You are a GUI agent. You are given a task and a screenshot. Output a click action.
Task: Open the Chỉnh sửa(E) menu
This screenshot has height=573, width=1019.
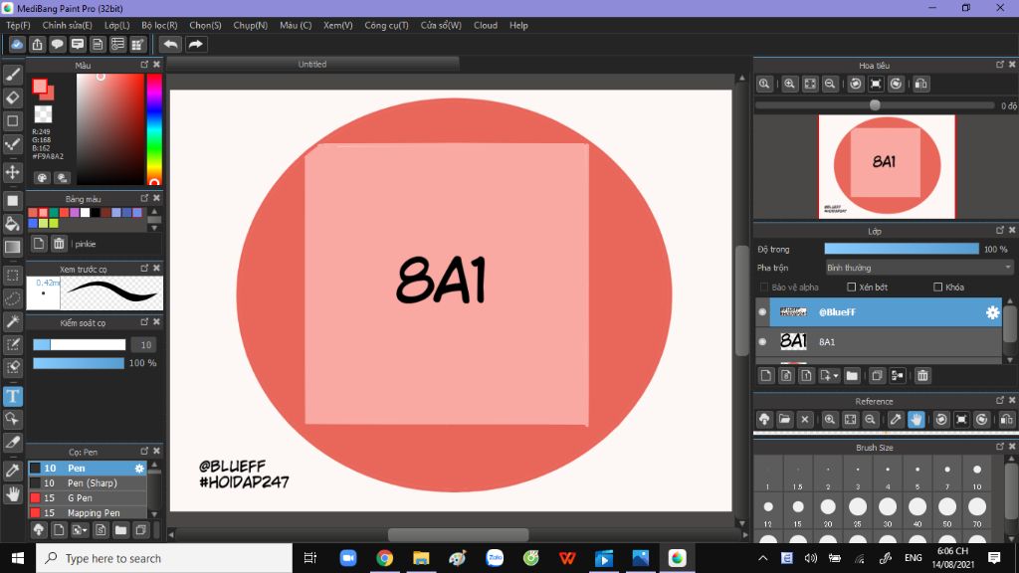(67, 25)
